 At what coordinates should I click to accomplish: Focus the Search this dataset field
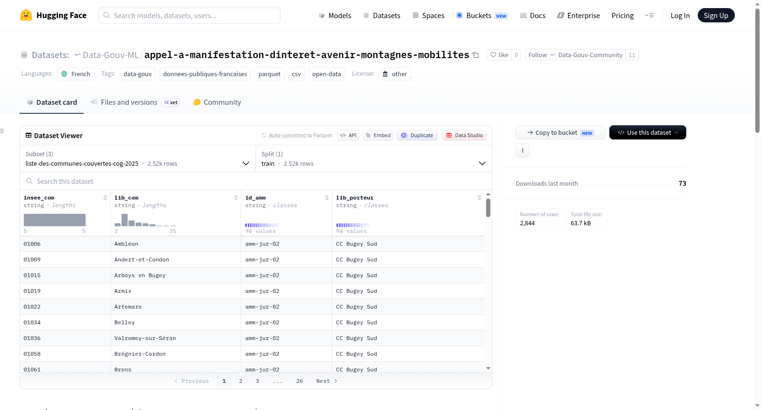point(256,181)
